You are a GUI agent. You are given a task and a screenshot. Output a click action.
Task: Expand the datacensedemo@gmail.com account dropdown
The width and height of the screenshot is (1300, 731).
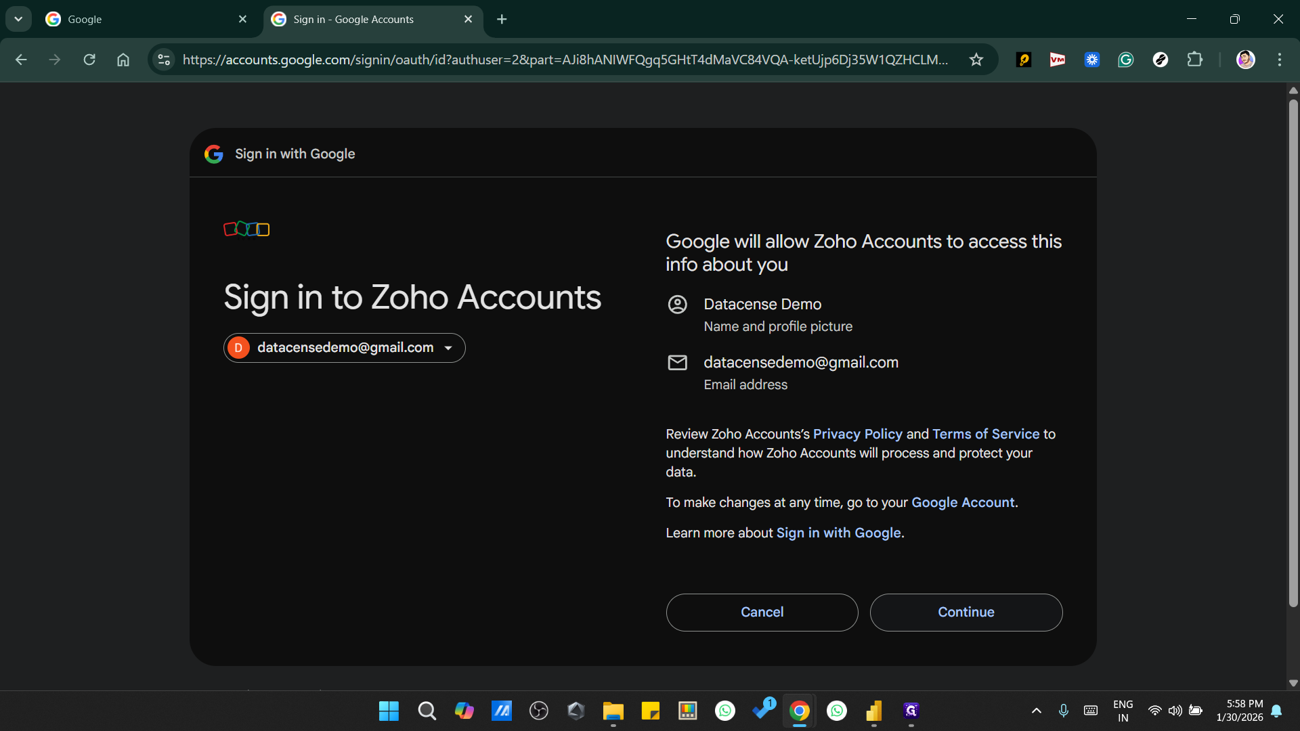(448, 347)
